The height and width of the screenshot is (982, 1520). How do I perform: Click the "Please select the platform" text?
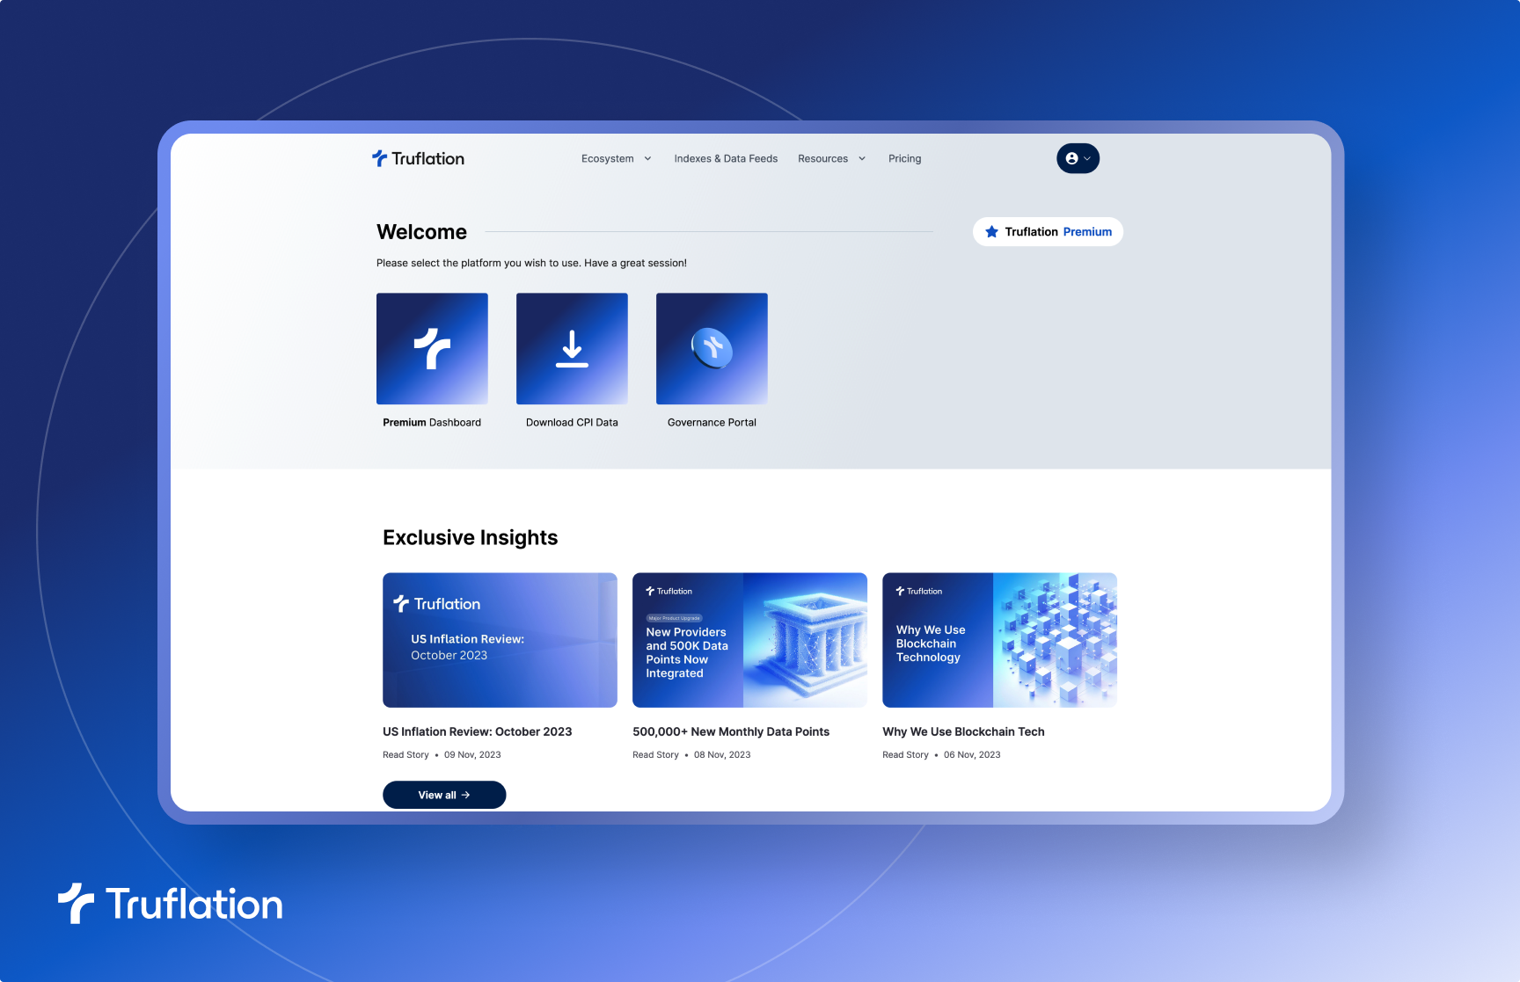[x=531, y=263]
